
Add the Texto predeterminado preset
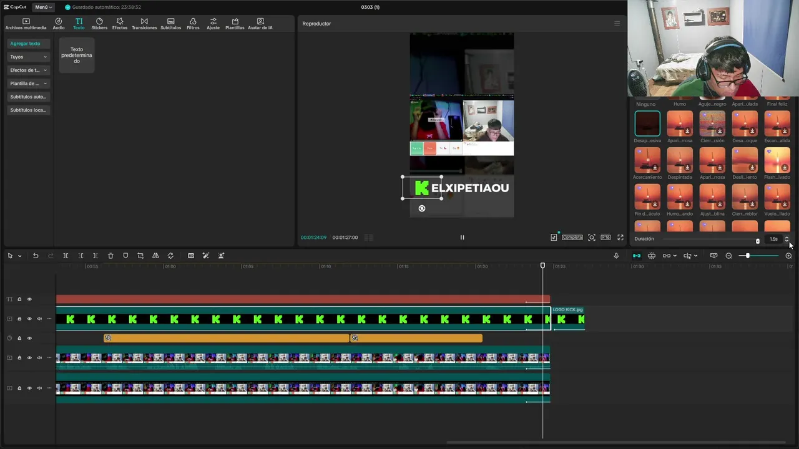[77, 55]
